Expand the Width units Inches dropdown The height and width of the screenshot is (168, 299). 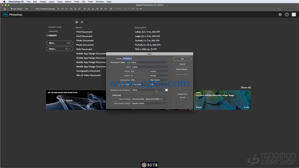(x=159, y=71)
